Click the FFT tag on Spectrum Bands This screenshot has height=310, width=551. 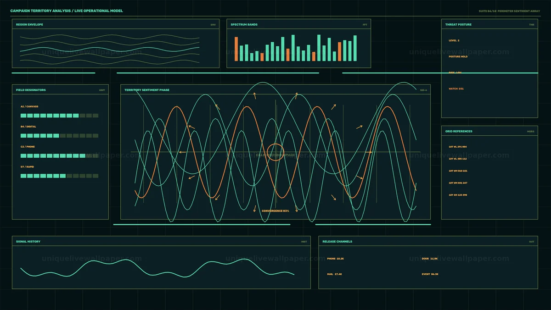[x=365, y=25]
